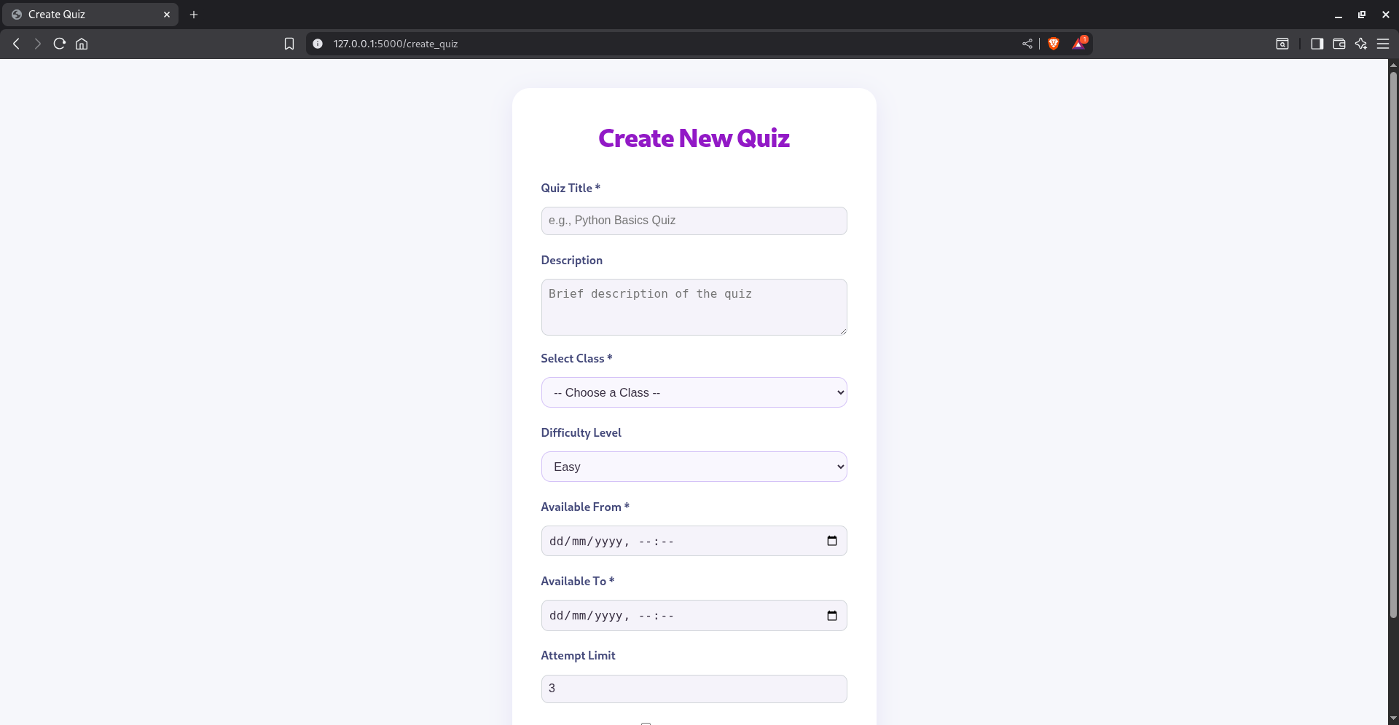
Task: Bookmark this page
Action: click(x=289, y=44)
